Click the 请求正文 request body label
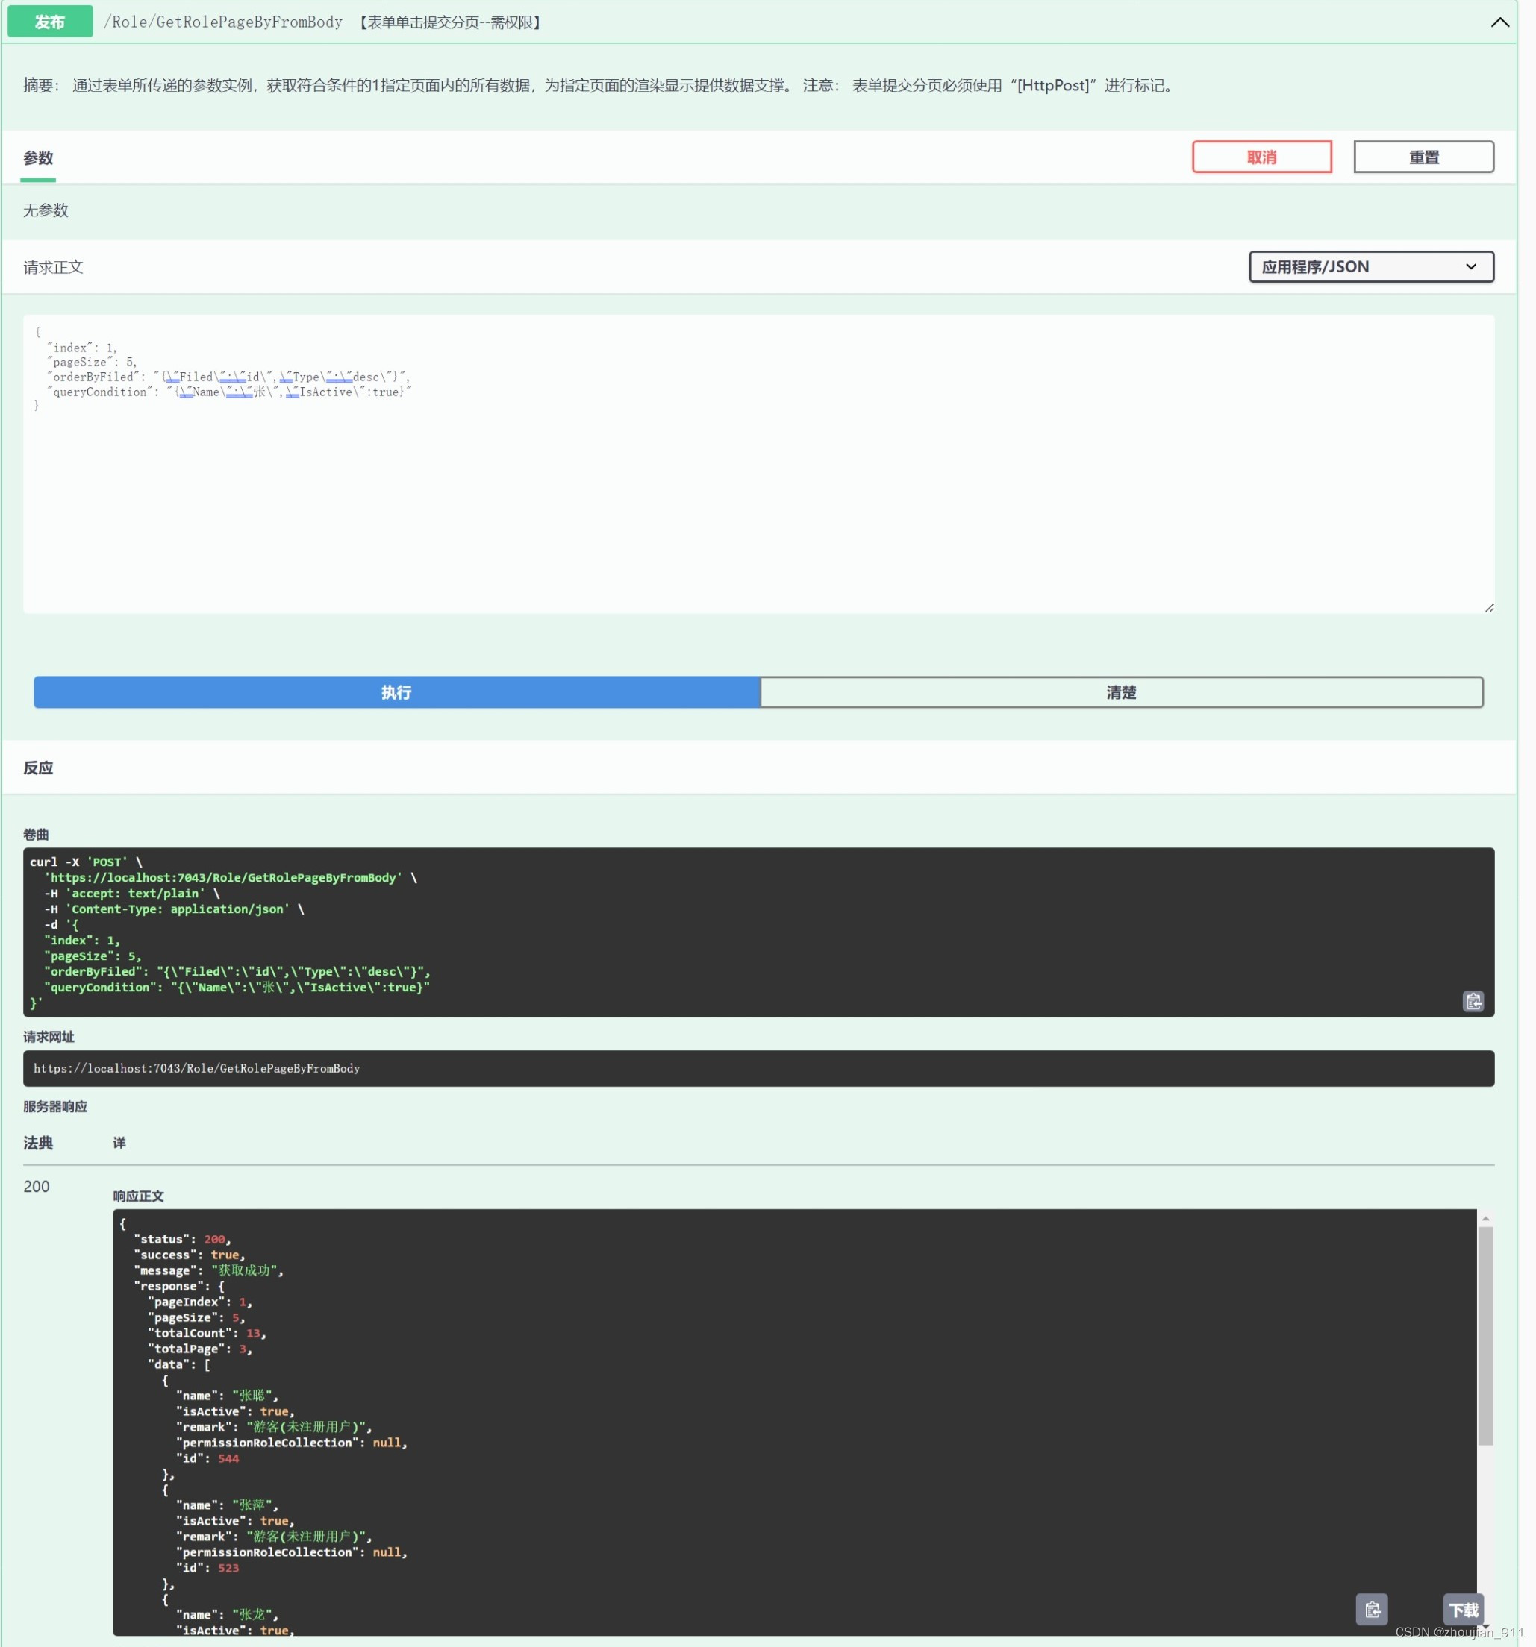This screenshot has width=1536, height=1647. (x=53, y=267)
